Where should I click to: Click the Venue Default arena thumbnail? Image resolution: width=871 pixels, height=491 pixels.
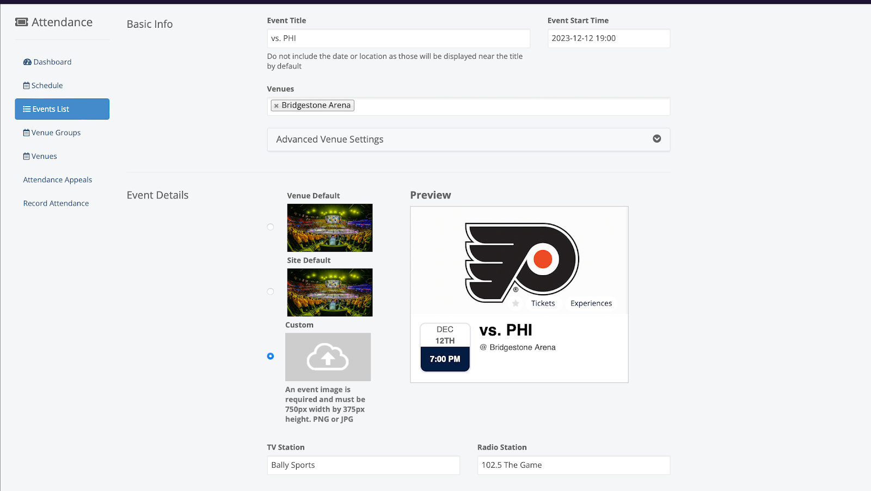click(x=330, y=228)
